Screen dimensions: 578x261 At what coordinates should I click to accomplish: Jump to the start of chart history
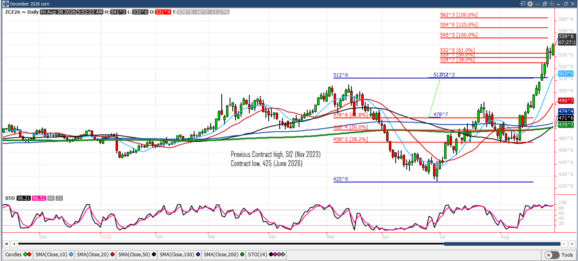coord(6,244)
